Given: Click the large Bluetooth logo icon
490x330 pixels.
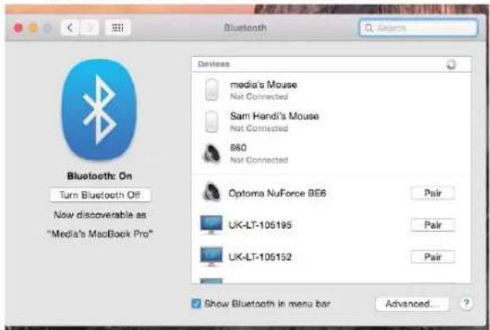Looking at the screenshot, I should [x=99, y=109].
